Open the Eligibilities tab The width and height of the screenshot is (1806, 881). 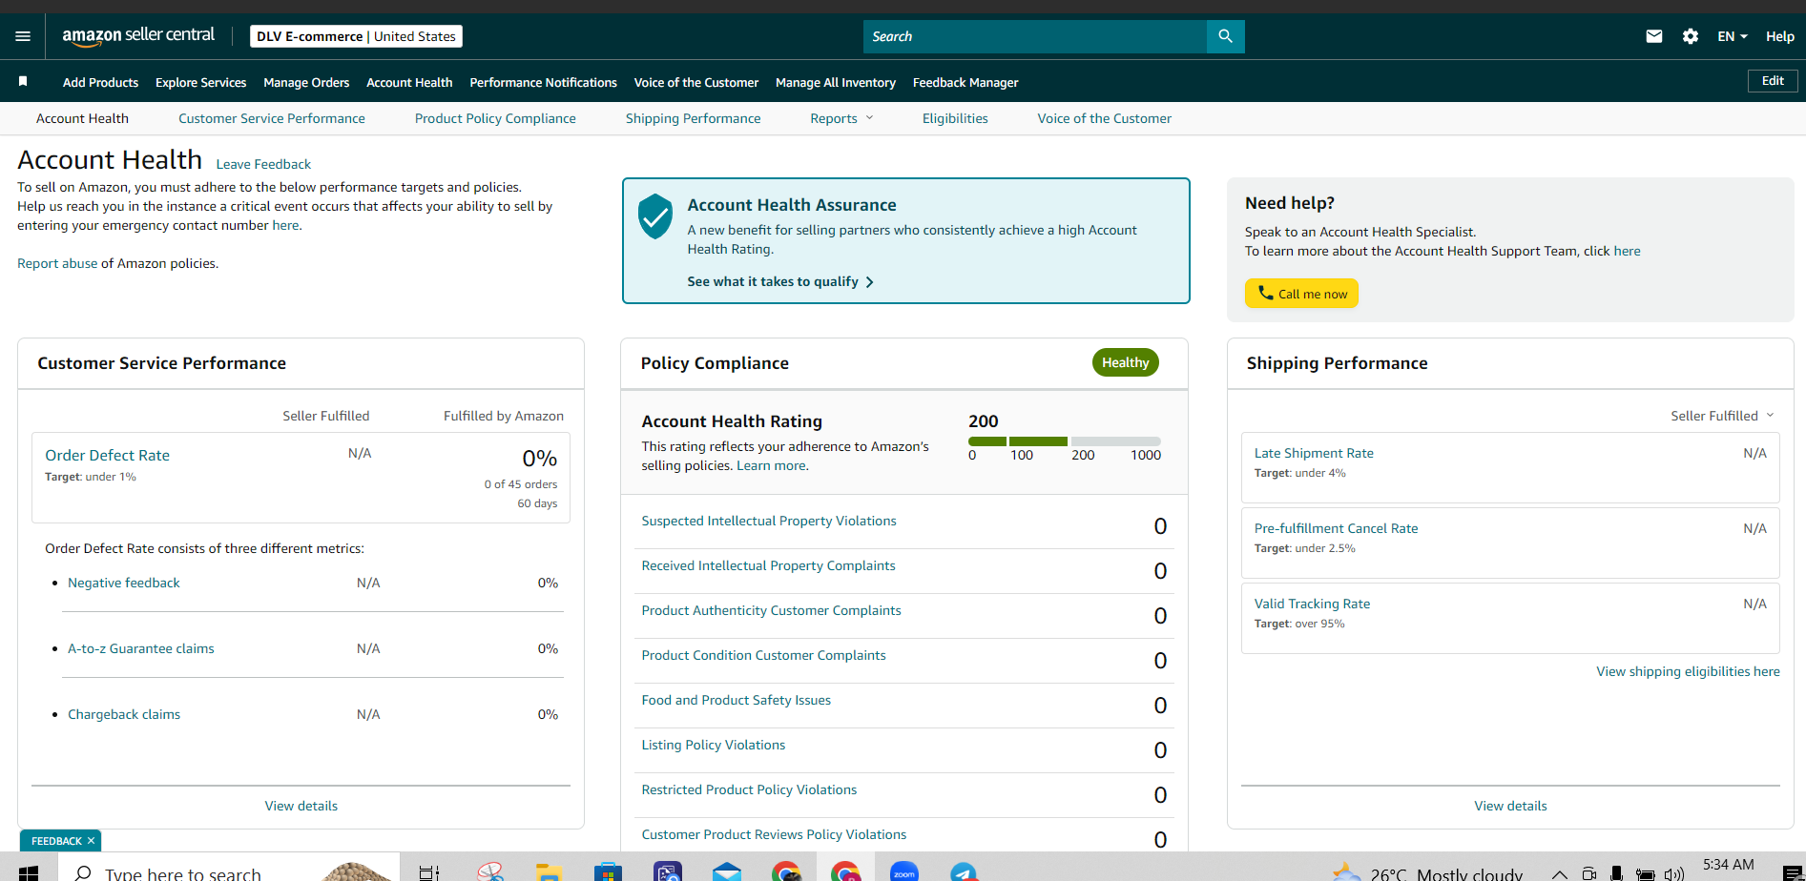tap(955, 118)
